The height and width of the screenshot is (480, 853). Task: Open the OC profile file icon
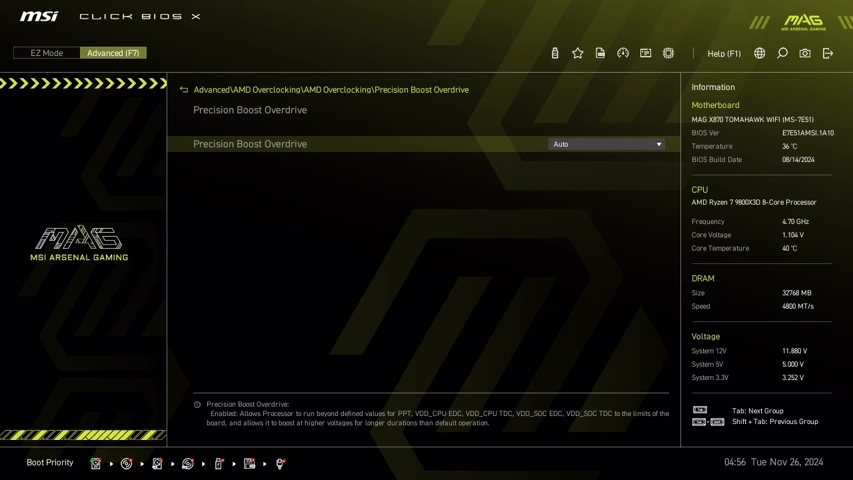pos(600,53)
